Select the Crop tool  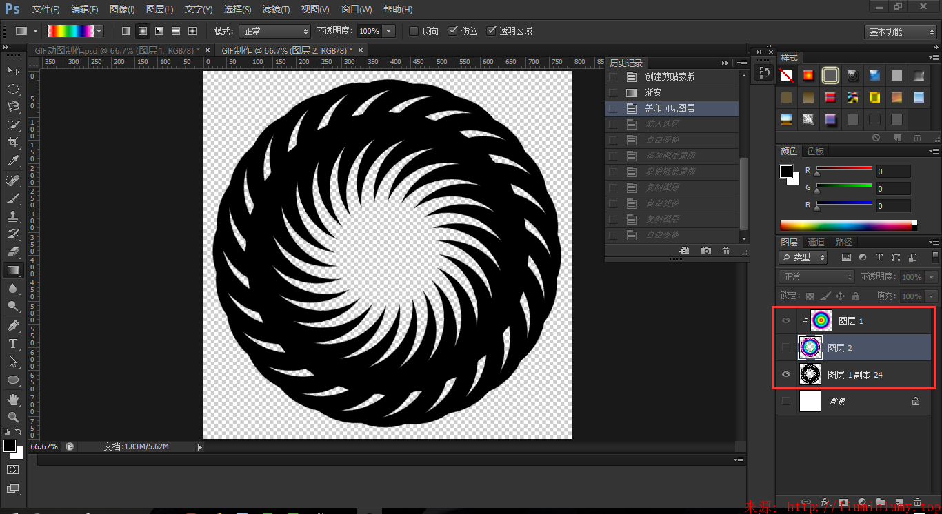tap(13, 143)
